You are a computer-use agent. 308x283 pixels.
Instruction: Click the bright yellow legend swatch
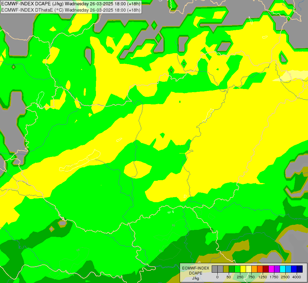tap(243, 269)
